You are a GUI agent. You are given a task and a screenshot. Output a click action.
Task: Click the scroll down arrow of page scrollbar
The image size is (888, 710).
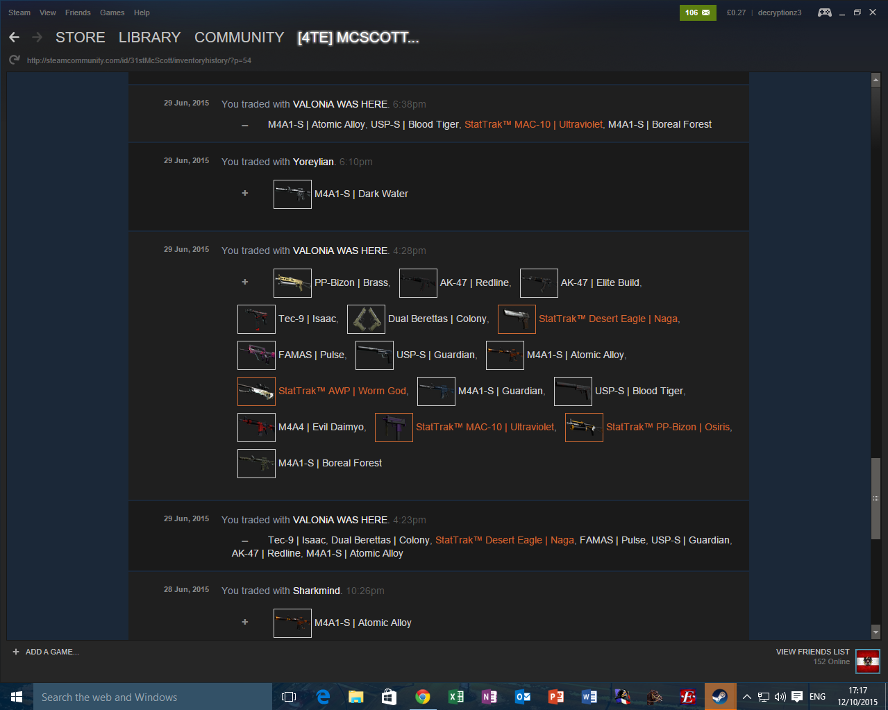876,632
